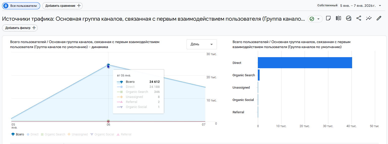Toggle Unassigned series in chart legend
Screen dimensions: 388x144
(x=78, y=134)
